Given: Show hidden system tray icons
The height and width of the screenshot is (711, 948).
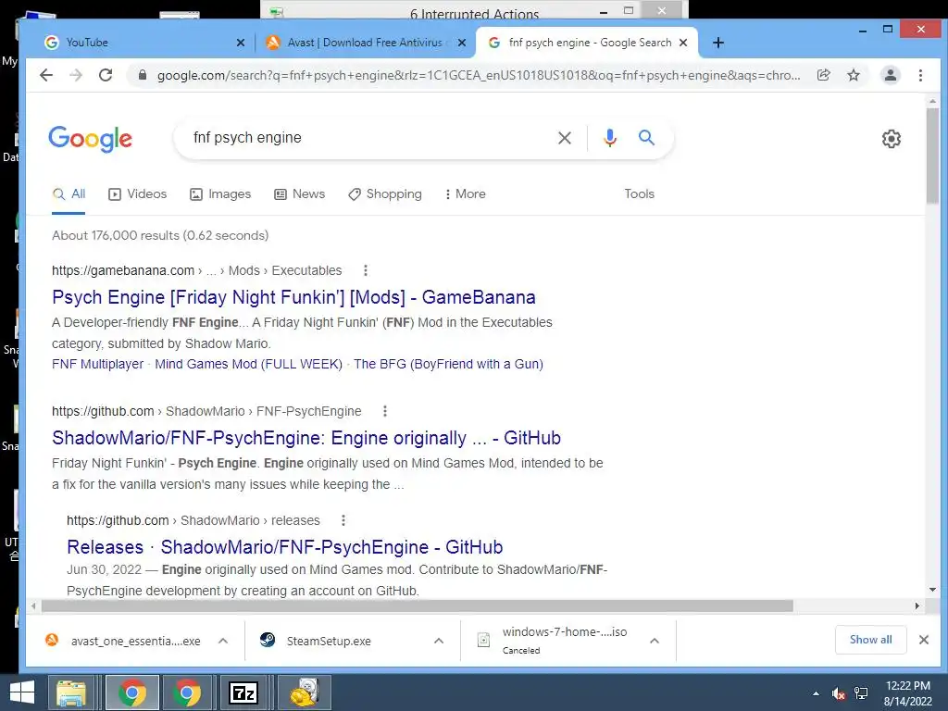Looking at the screenshot, I should (817, 693).
